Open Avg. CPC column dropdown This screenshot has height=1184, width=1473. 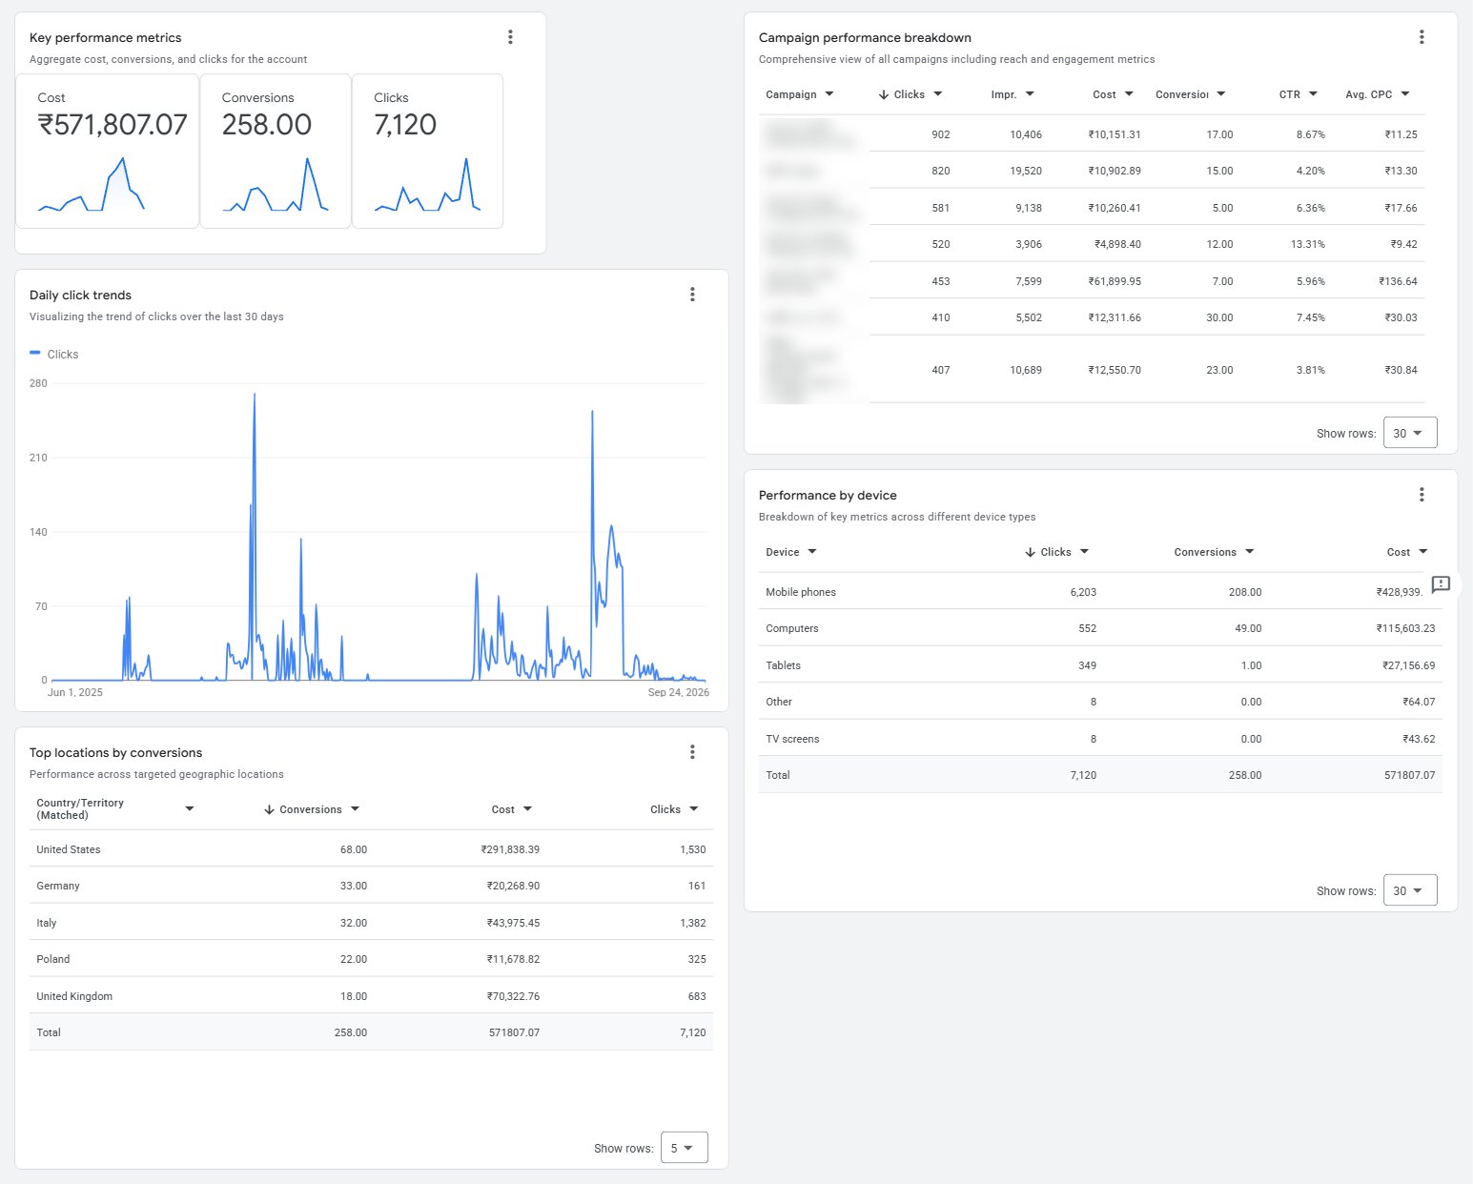pos(1405,94)
